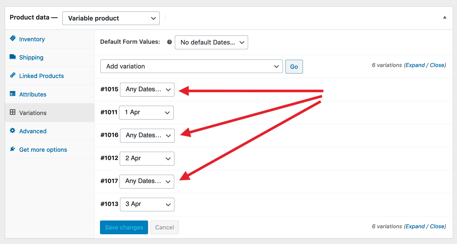Open the Variable product type dropdown
This screenshot has width=457, height=244.
tap(111, 18)
